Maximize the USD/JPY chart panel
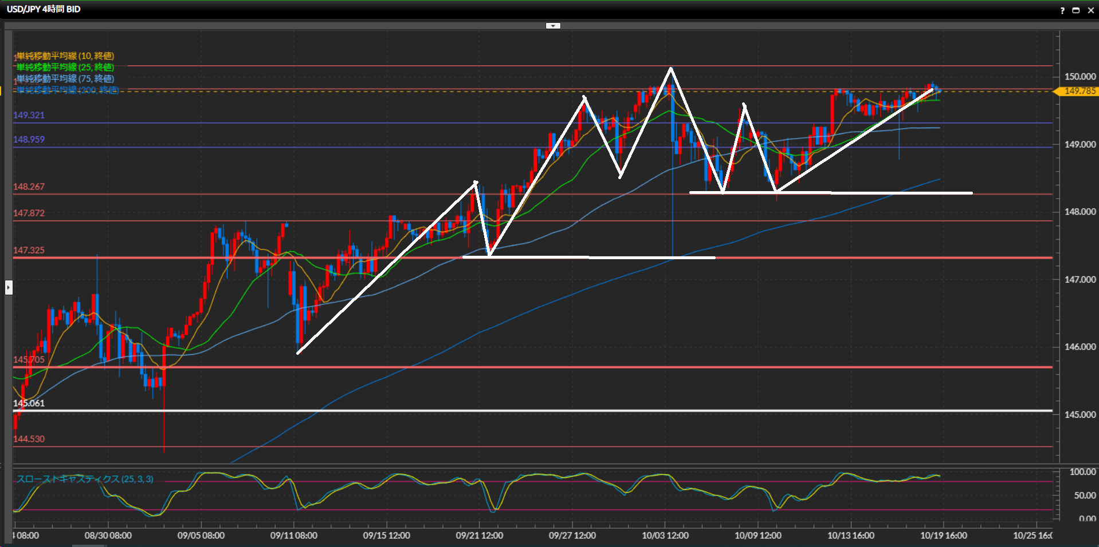1099x547 pixels. click(x=1076, y=10)
